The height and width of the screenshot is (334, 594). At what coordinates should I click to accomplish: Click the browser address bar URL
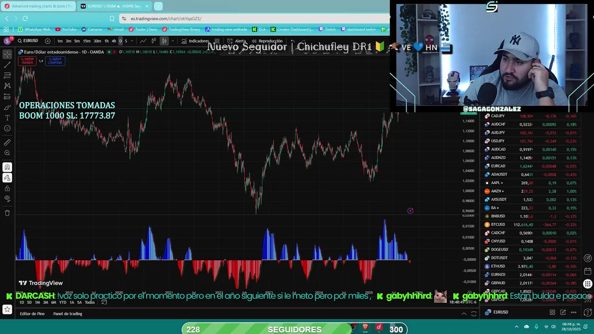pos(166,19)
